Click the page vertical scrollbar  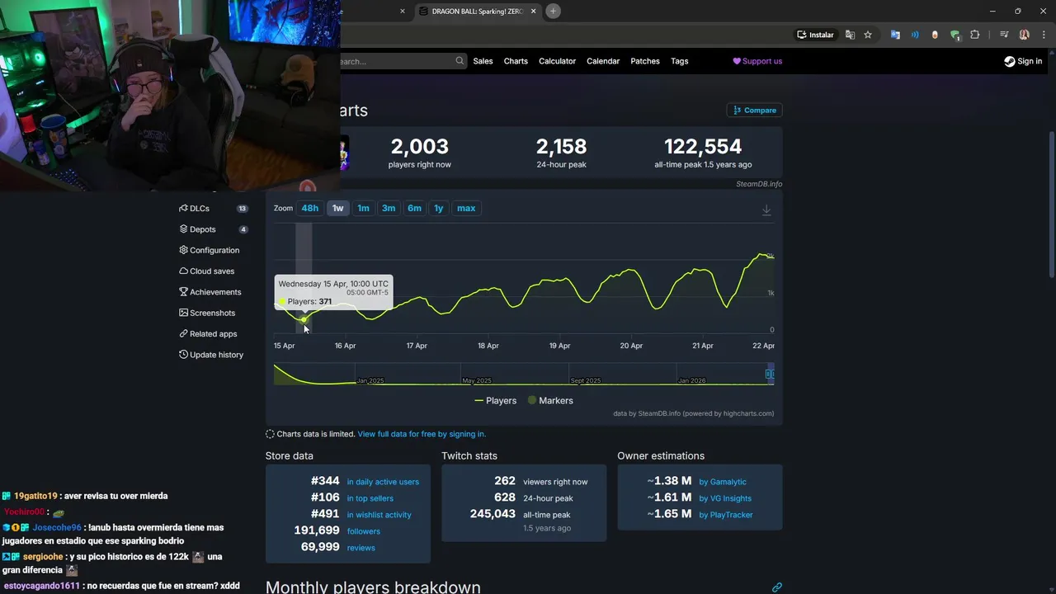coord(1051,204)
